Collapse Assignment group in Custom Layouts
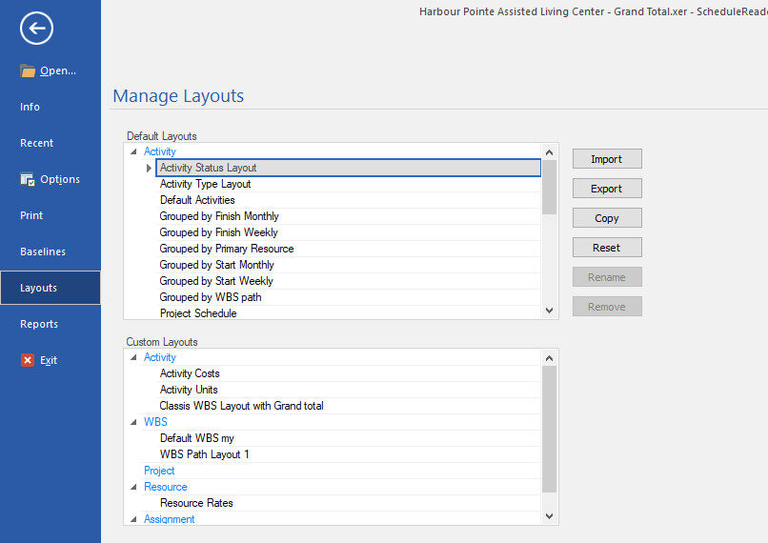 pos(133,519)
